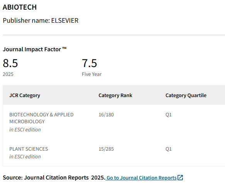Click the external link icon after Journal Citation Reports
This screenshot has width=225, height=183.
[180, 178]
